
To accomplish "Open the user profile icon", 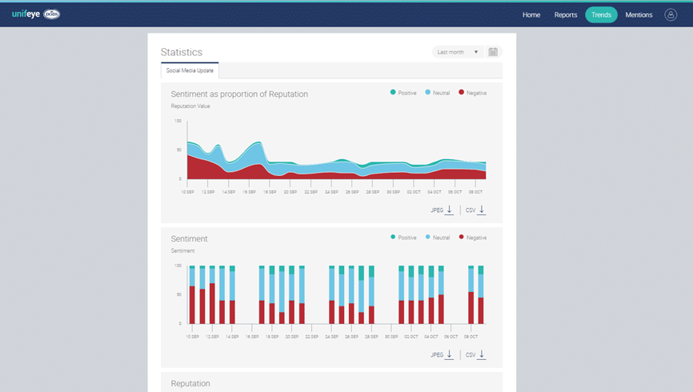I will pos(671,14).
